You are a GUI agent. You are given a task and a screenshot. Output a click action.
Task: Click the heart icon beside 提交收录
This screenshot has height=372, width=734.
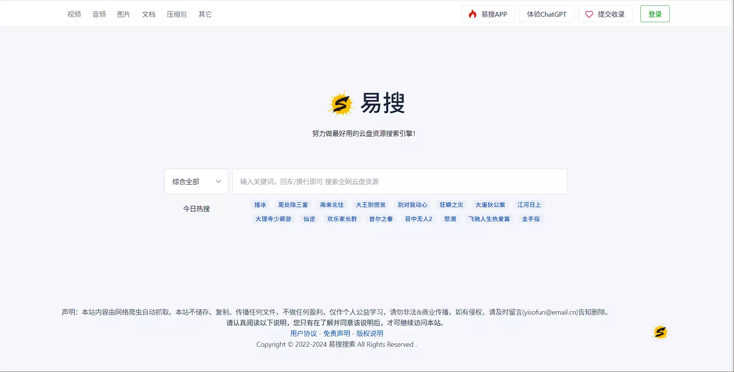click(589, 14)
